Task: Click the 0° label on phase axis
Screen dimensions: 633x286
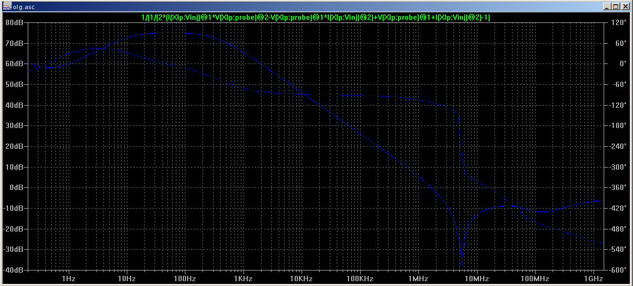Action: click(622, 63)
